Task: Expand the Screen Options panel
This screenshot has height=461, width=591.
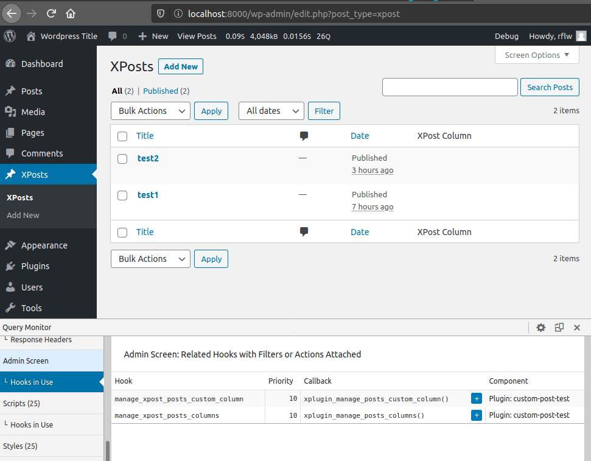Action: point(536,55)
